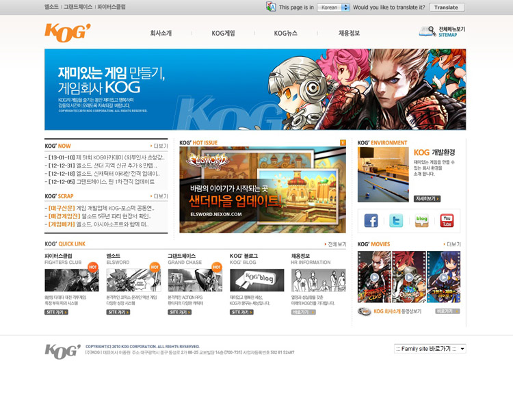513x407 pixels.
Task: Open the 게임메카 scrap article
Action: [97, 224]
